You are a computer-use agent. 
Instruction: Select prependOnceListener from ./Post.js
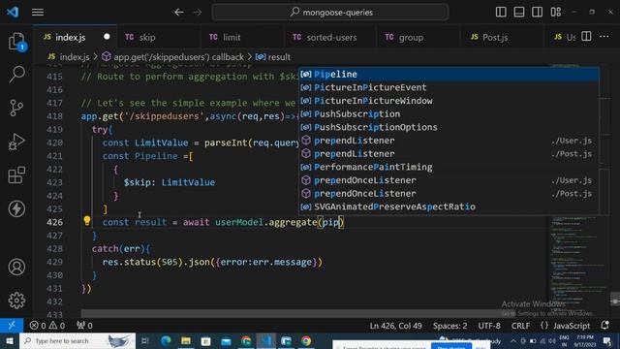click(449, 194)
